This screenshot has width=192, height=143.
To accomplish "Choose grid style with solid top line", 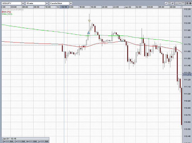I will point(183,3).
